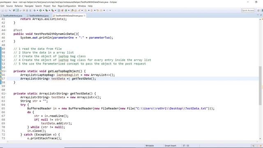The width and height of the screenshot is (263, 148).
Task: Open the Pega Configuration menu
Action: coord(67,6)
